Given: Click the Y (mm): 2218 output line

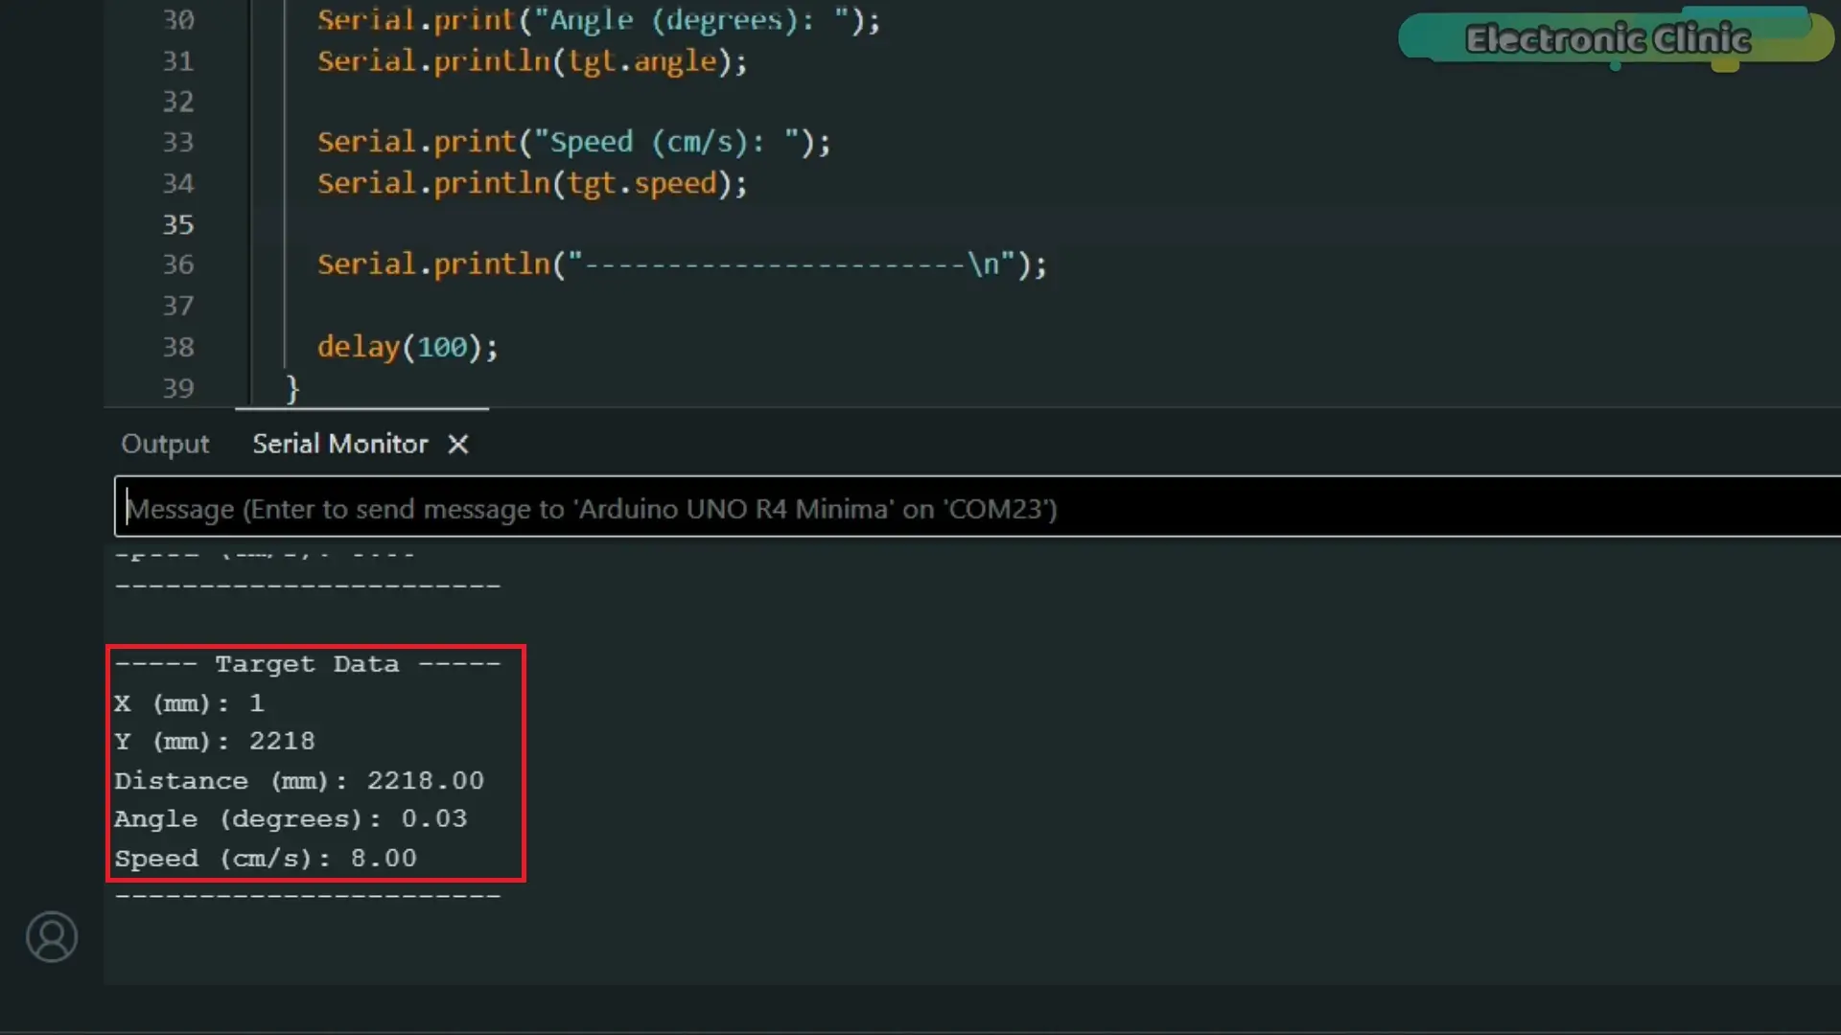Looking at the screenshot, I should tap(215, 742).
